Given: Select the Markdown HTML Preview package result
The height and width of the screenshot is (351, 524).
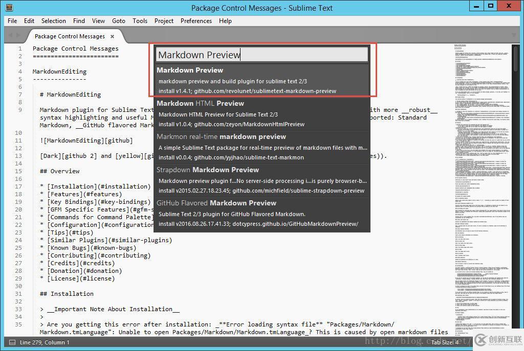Looking at the screenshot, I should (262, 113).
